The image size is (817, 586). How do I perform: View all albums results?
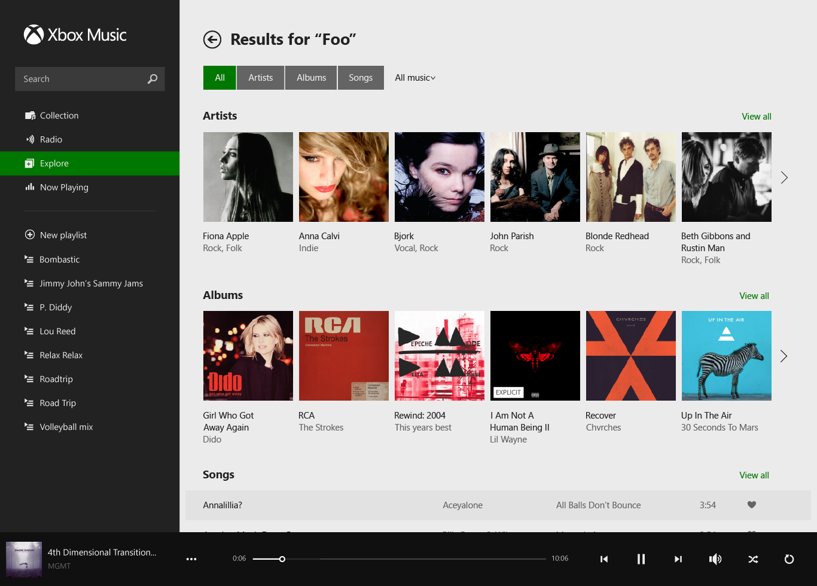(754, 296)
